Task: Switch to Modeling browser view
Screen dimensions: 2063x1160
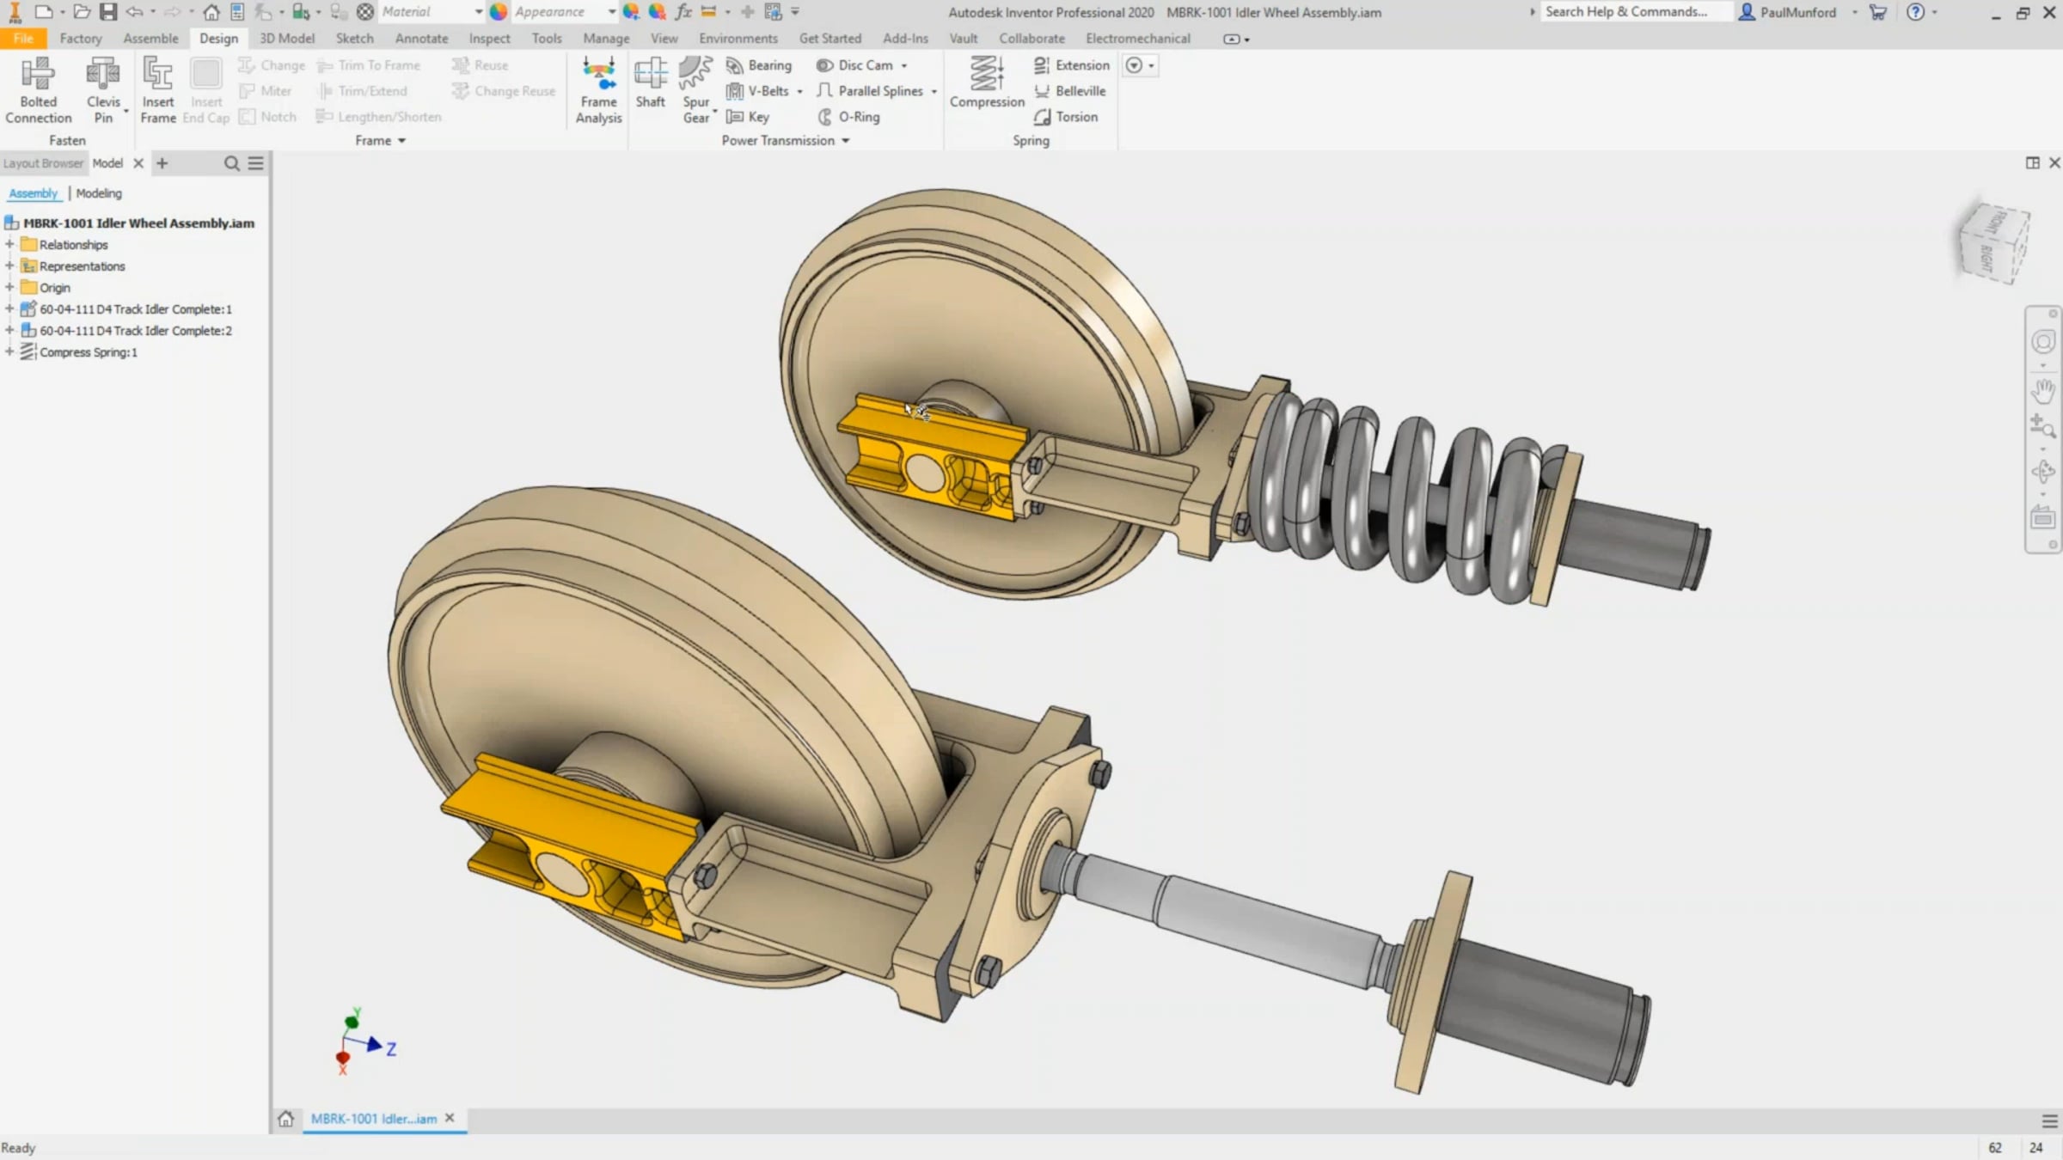Action: (x=99, y=193)
